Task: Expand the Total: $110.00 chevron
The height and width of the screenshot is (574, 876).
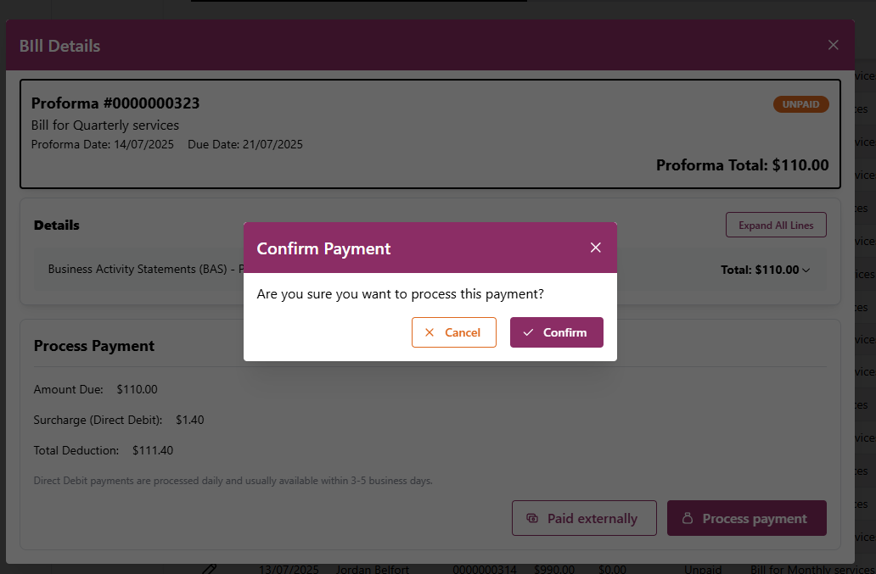Action: click(x=806, y=270)
